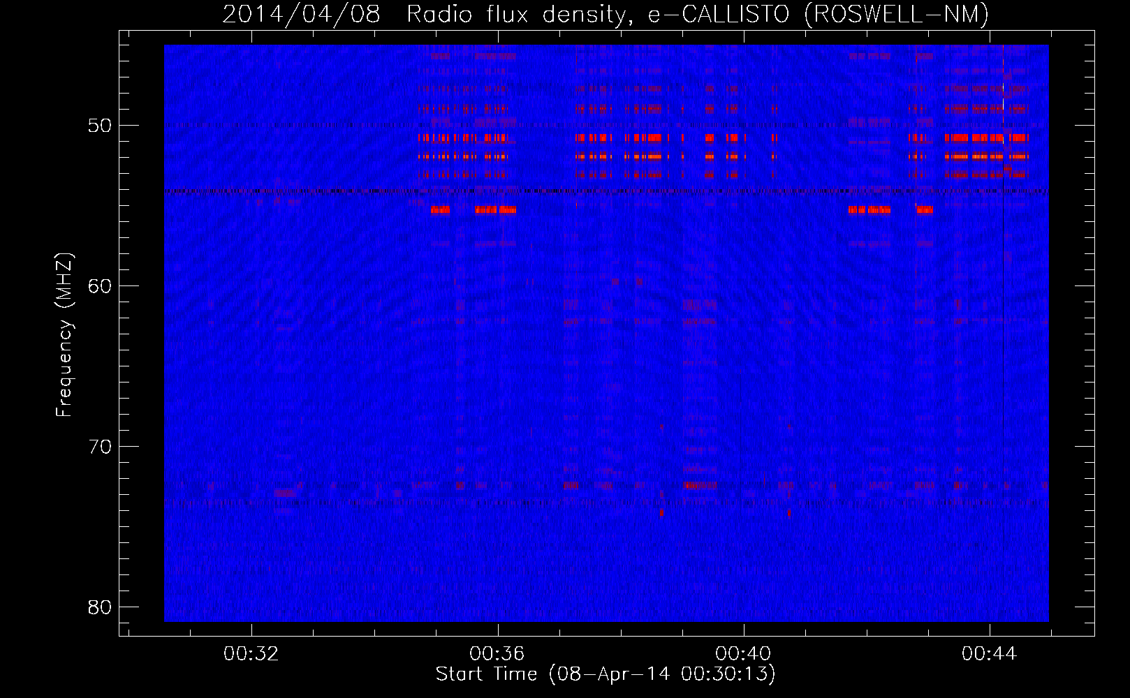Click the 'Start Time (08-Apr-14 00:30:13)' label

click(606, 674)
